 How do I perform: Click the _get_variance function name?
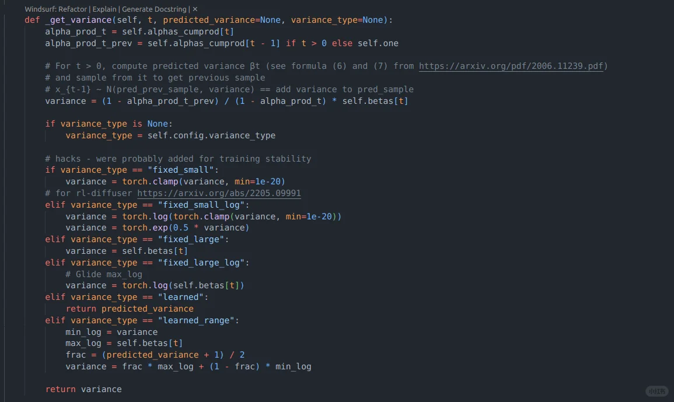[78, 20]
